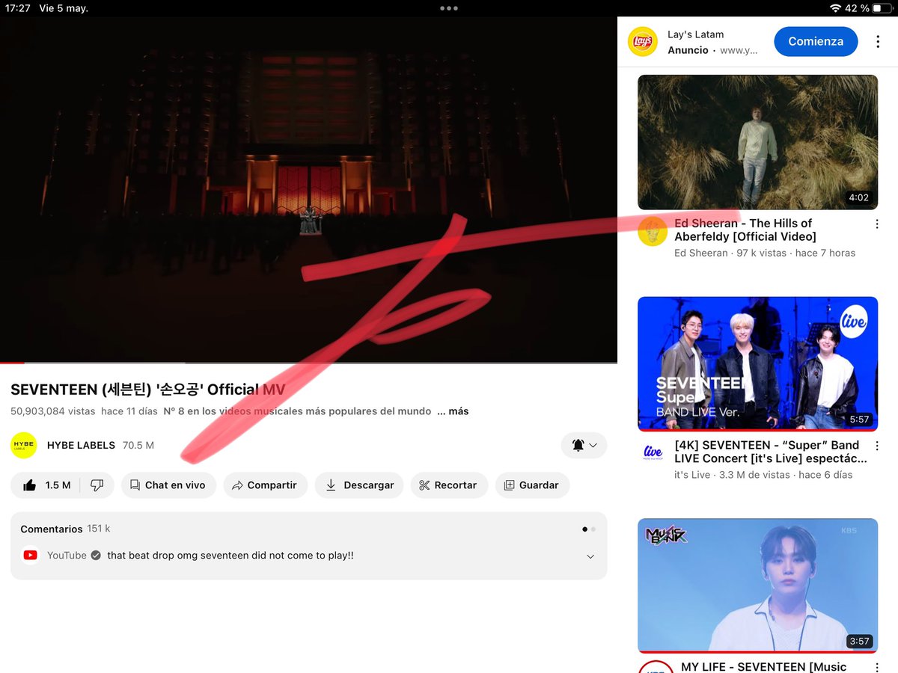898x673 pixels.
Task: Click Comienza button on Lay's ad
Action: pyautogui.click(x=816, y=41)
